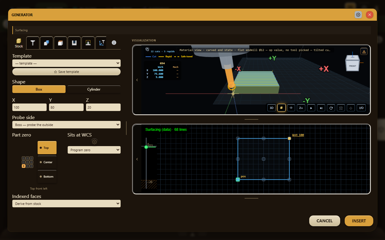Open the Stock tab
This screenshot has height=240, width=385.
[x=19, y=43]
